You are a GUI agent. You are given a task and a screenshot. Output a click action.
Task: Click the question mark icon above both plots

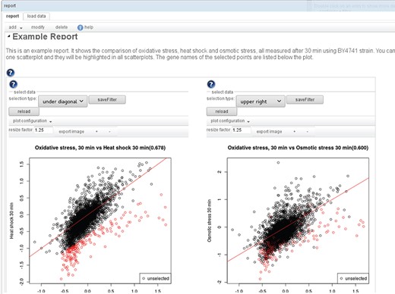click(11, 73)
